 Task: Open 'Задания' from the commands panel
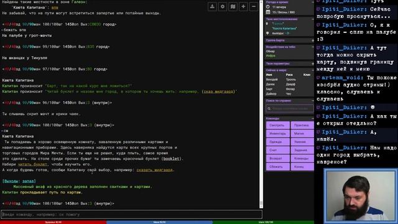[x=302, y=150]
